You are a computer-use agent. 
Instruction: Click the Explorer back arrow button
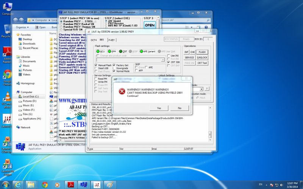(x=16, y=20)
